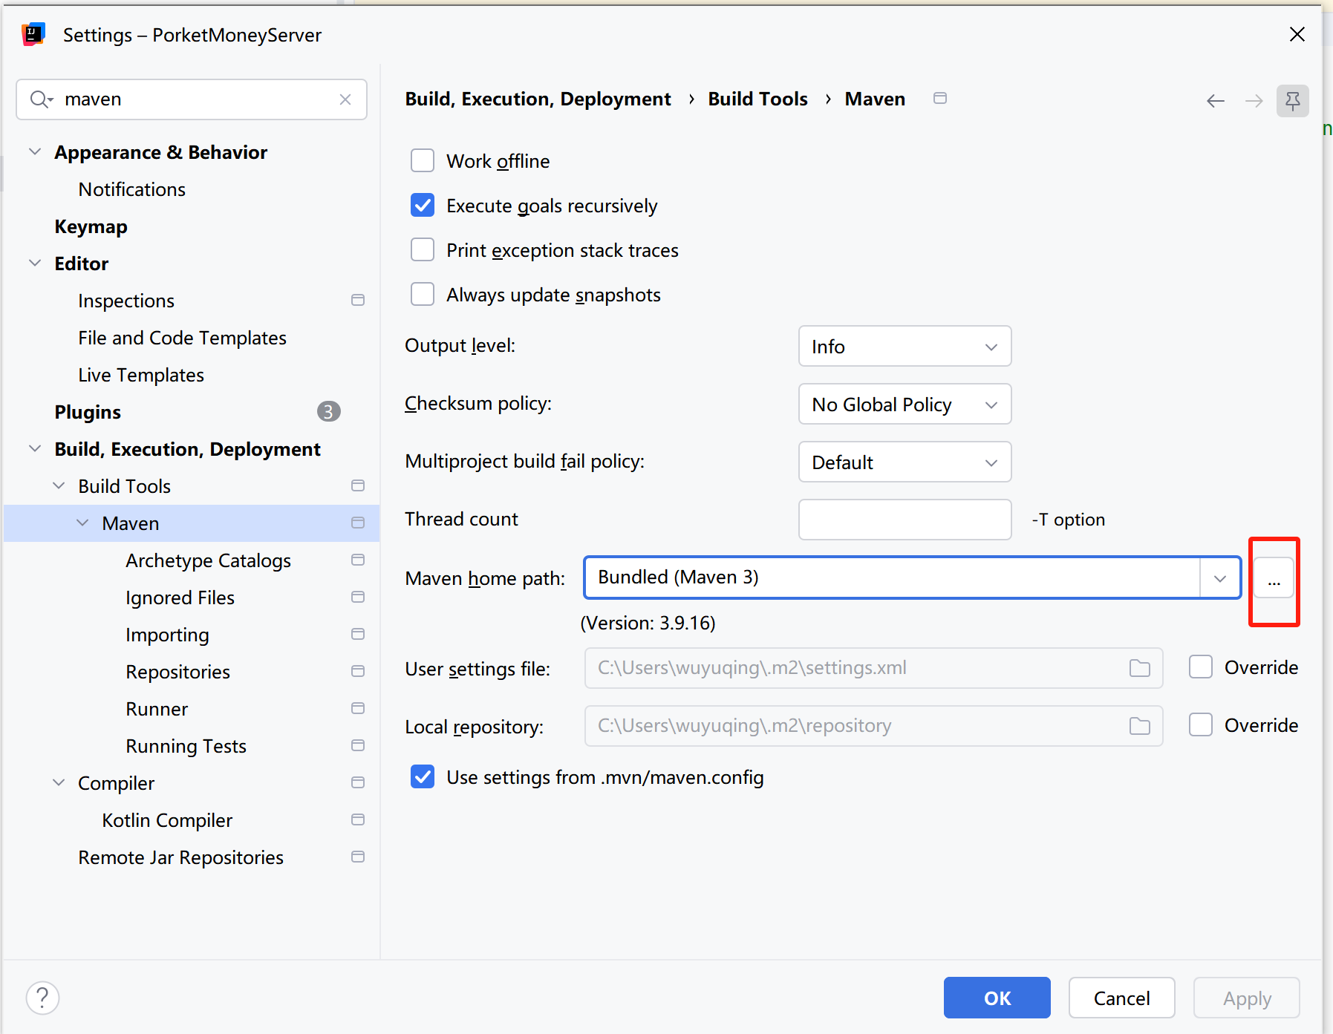
Task: Click project icon next to Runner
Action: click(358, 709)
